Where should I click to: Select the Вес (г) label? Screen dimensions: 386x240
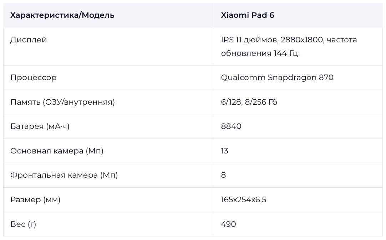tap(23, 224)
